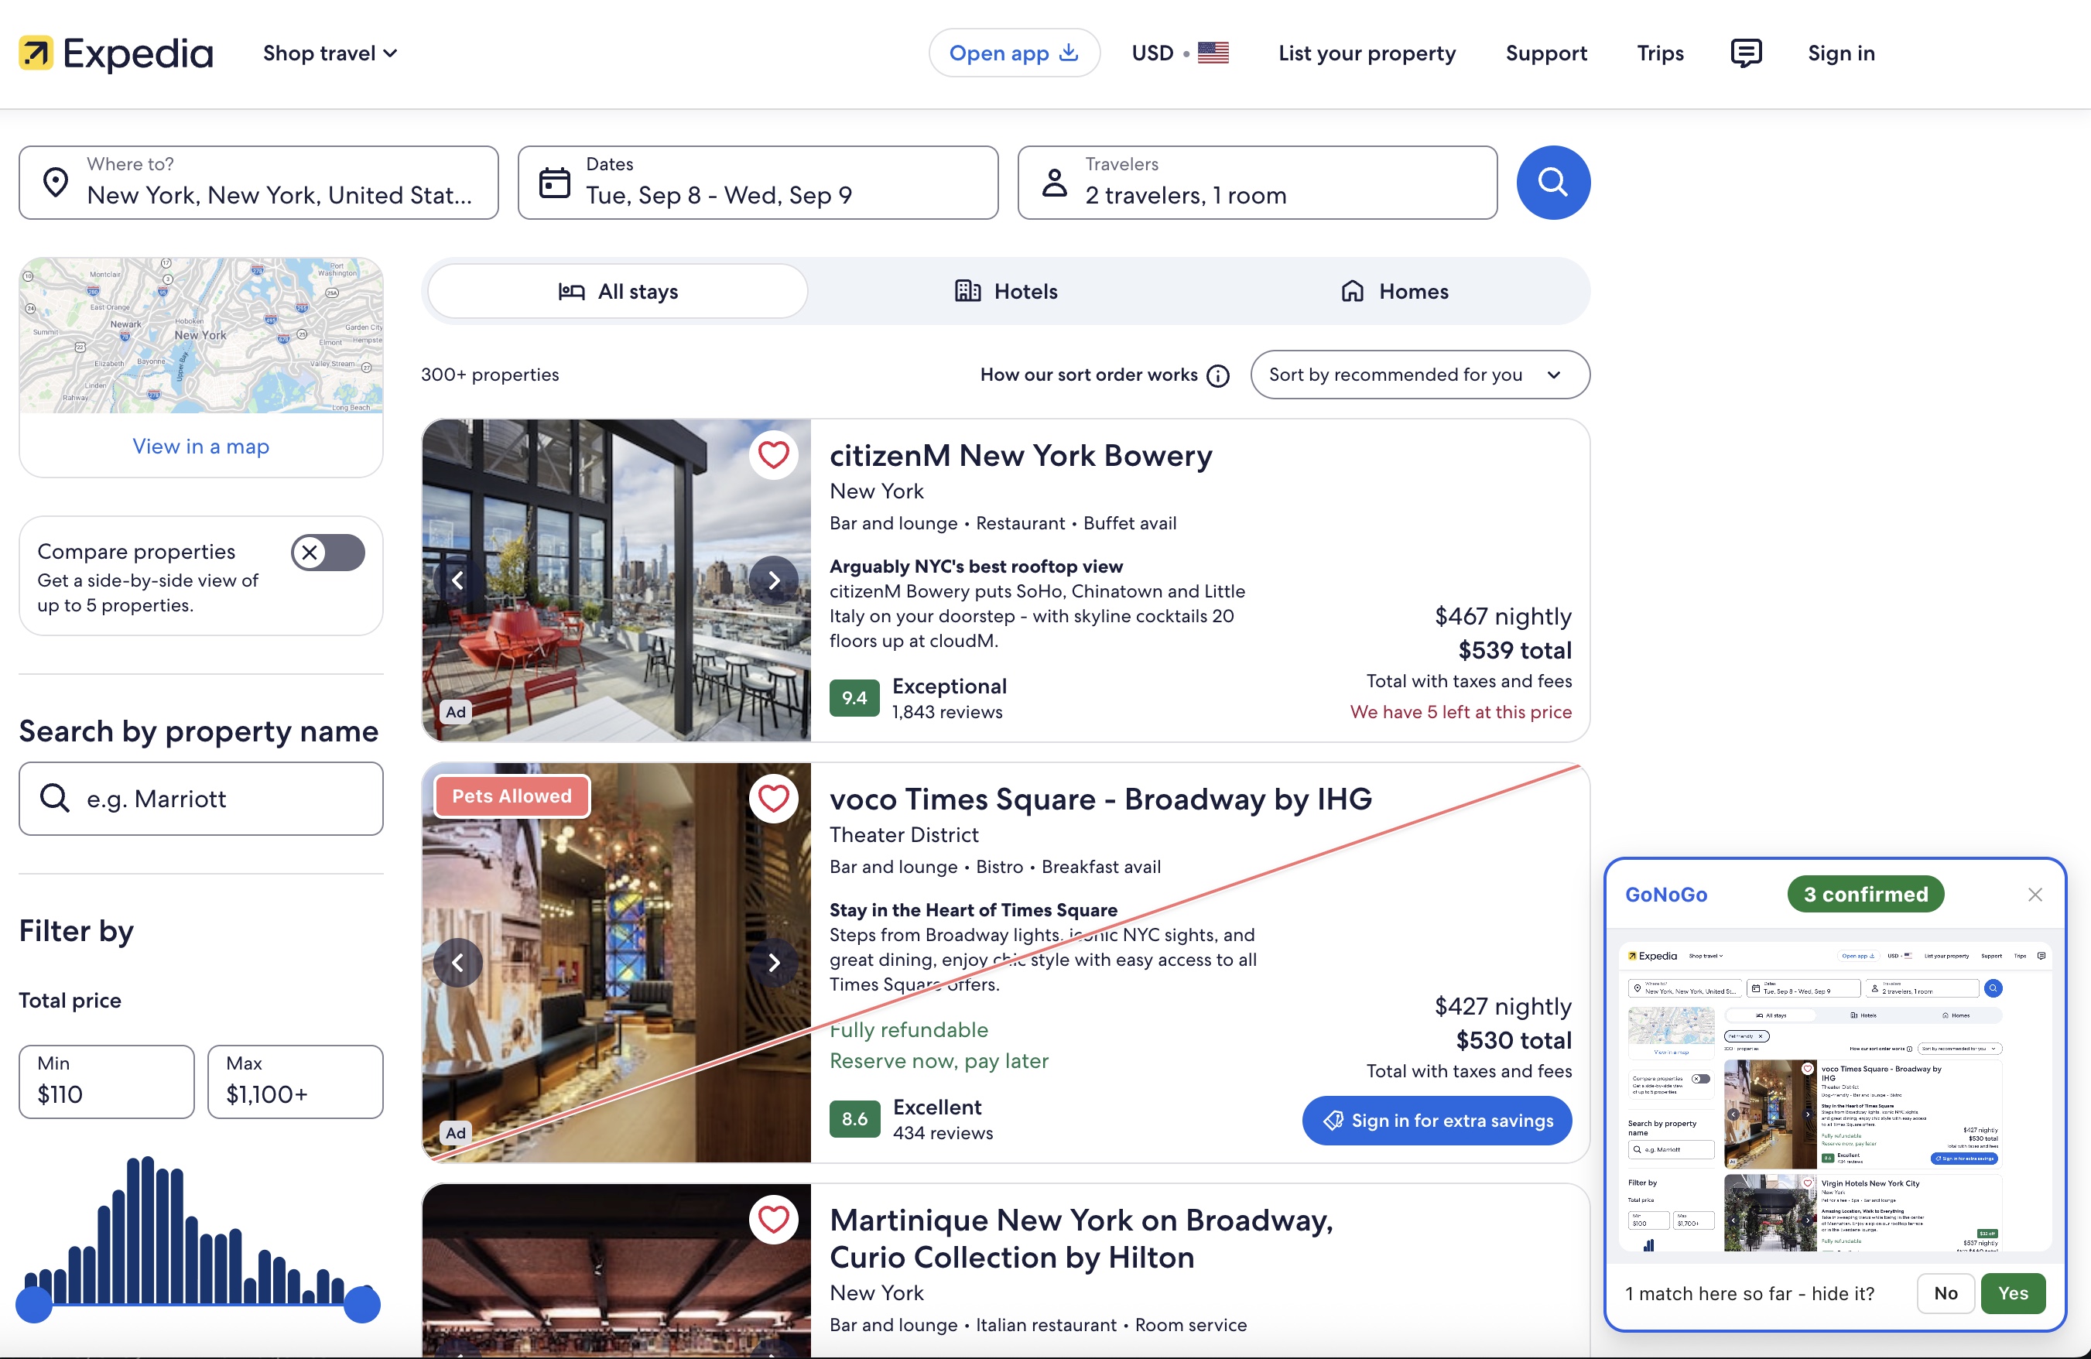
Task: Toggle Compare properties switch
Action: coord(327,553)
